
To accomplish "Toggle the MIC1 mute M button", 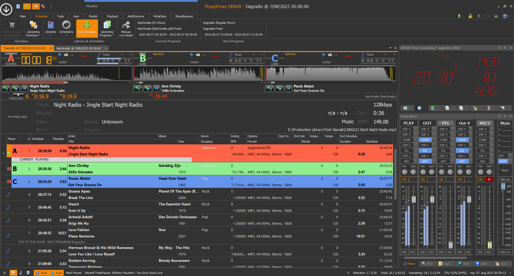I will click(489, 179).
